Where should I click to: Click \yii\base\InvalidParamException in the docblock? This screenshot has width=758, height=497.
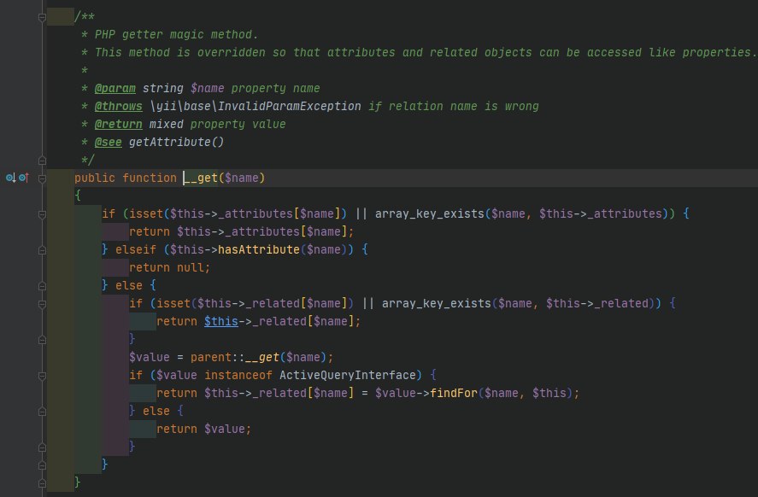tap(256, 106)
